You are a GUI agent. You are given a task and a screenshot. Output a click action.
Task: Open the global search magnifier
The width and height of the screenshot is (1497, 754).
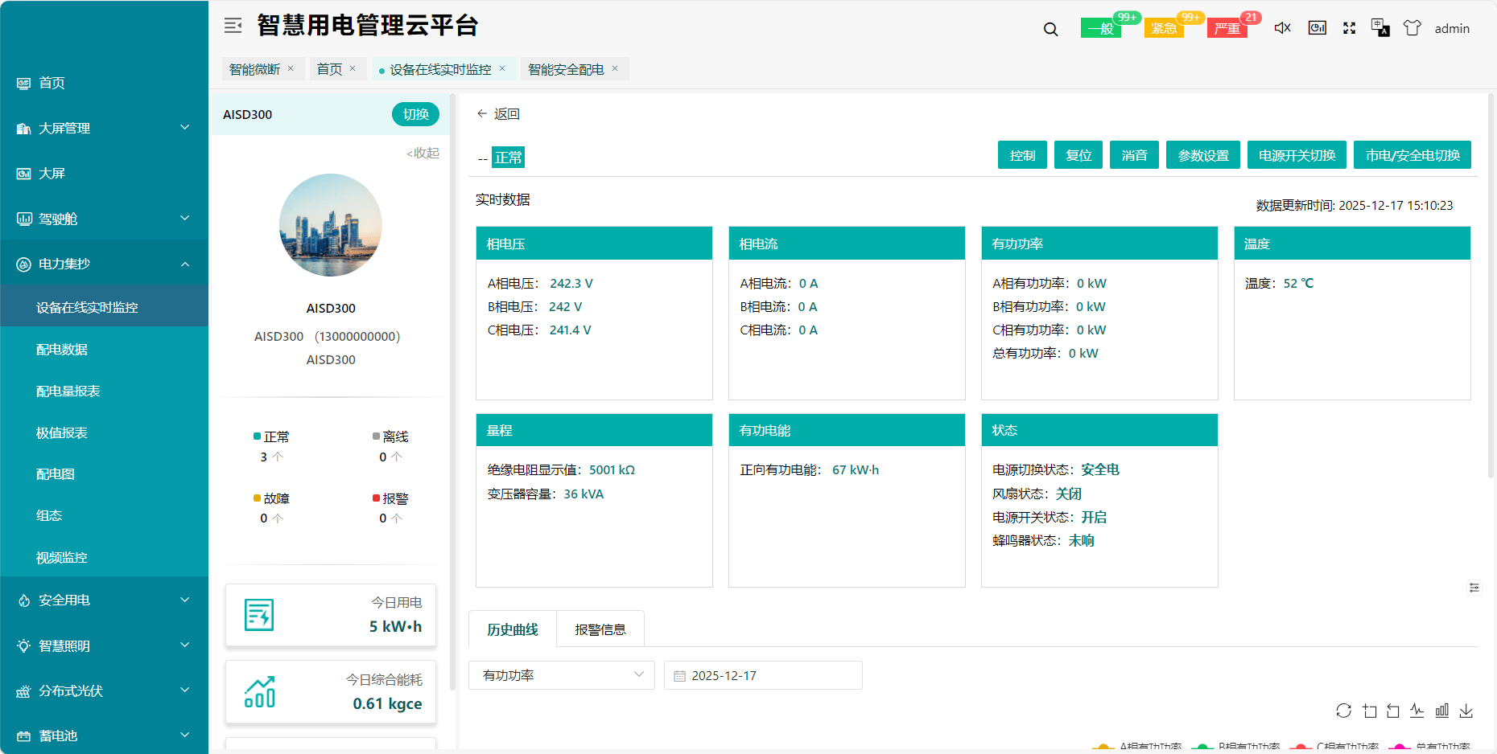(x=1050, y=28)
